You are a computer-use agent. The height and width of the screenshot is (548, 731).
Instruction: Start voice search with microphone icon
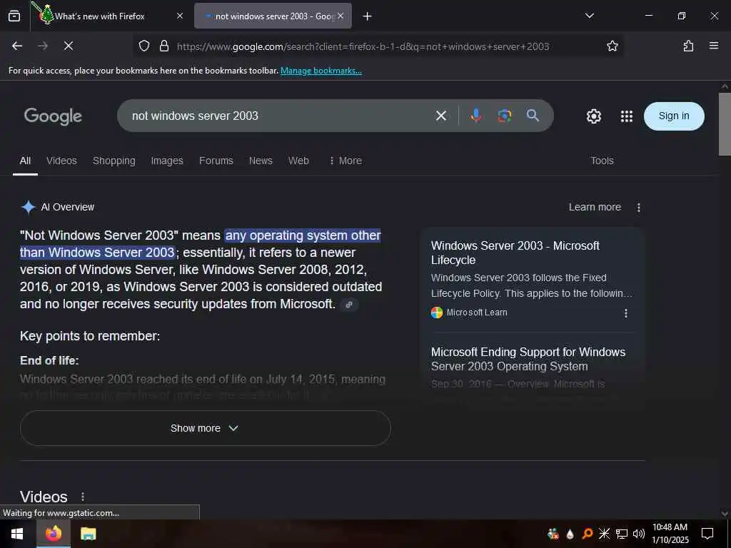pos(475,116)
